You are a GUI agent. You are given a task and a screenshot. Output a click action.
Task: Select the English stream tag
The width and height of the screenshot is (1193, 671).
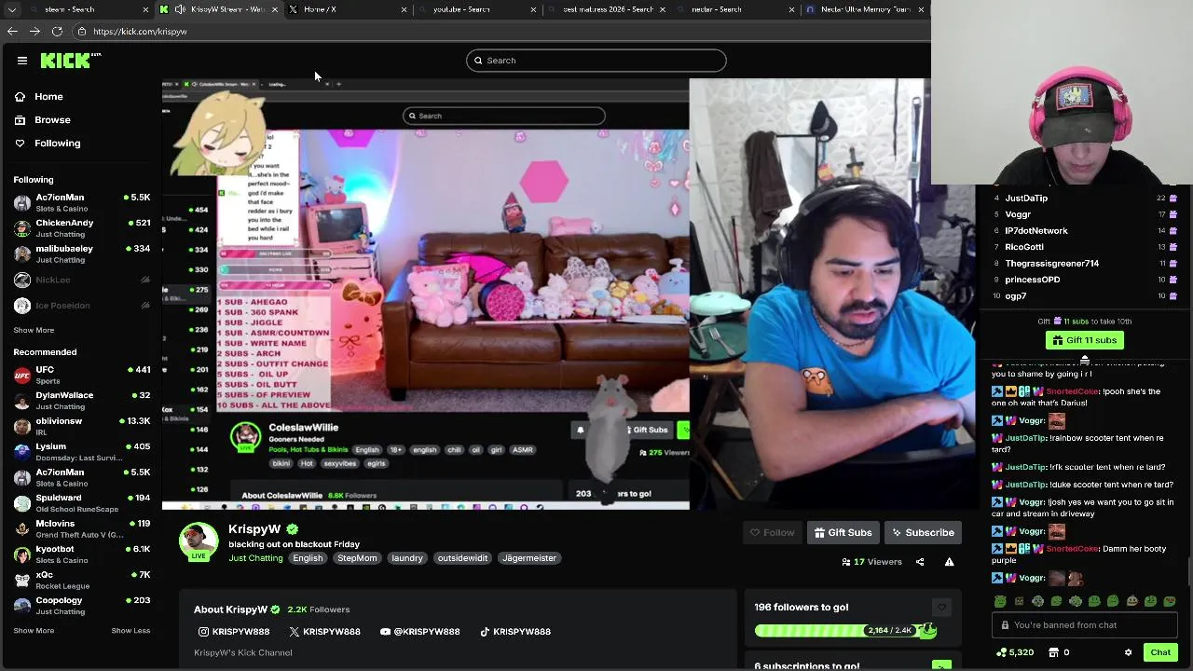[308, 558]
